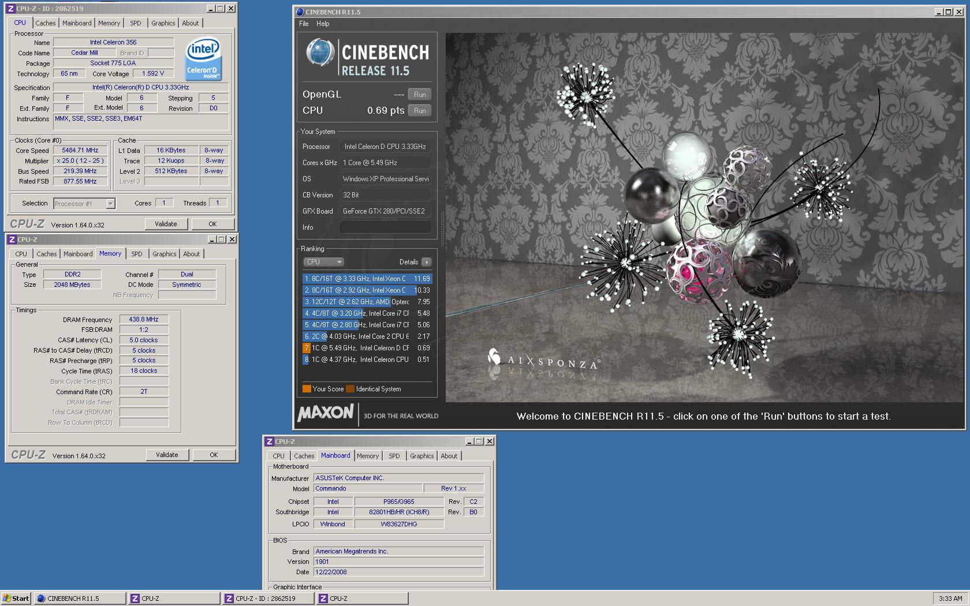The height and width of the screenshot is (606, 970).
Task: Select ranking row 7 Celeron D 0.69
Action: pos(367,348)
